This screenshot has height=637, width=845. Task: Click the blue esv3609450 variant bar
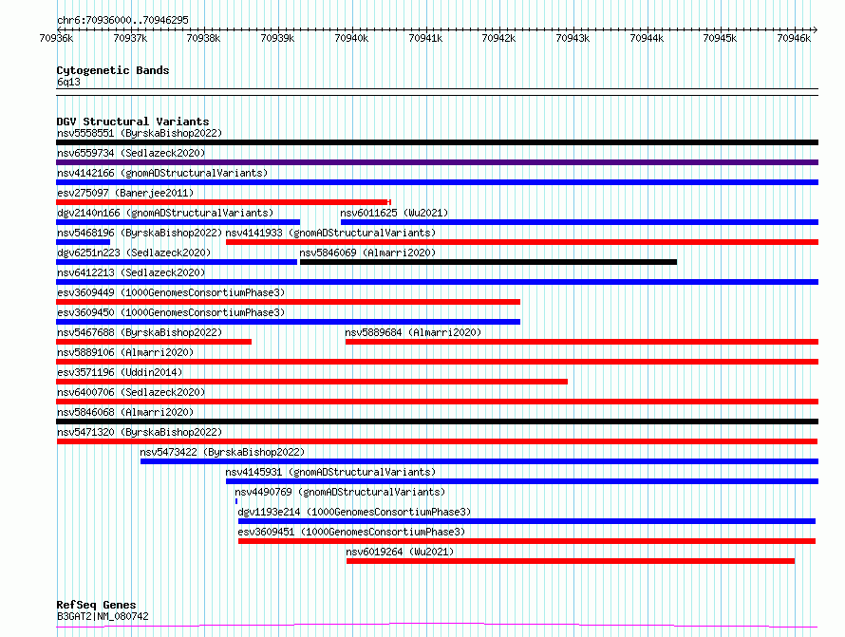(289, 322)
